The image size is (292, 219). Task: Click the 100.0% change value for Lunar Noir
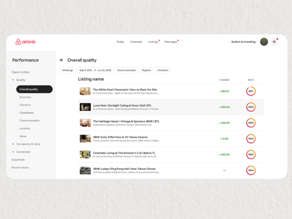(224, 107)
